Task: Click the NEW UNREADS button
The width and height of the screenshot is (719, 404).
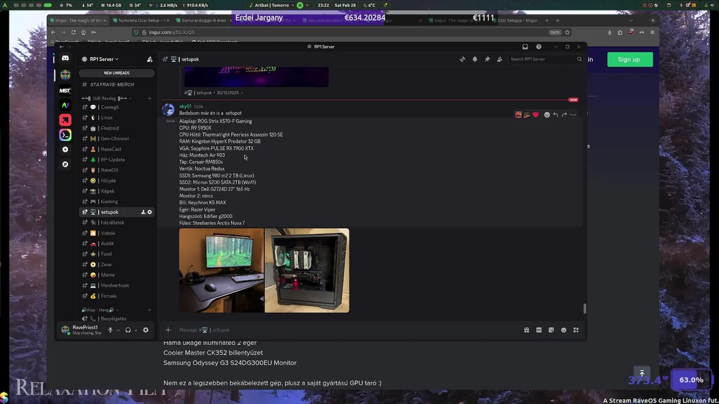Action: coord(116,73)
